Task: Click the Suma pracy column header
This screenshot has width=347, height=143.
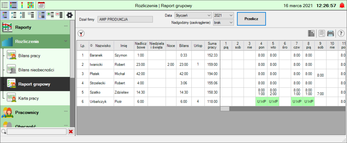Action: coord(212,46)
